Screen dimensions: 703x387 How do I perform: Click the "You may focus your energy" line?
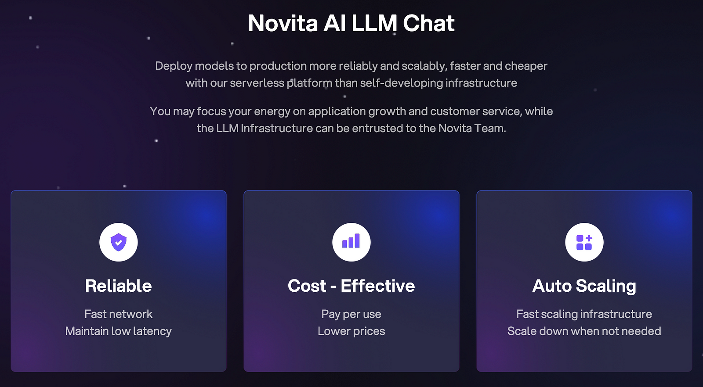pyautogui.click(x=351, y=111)
